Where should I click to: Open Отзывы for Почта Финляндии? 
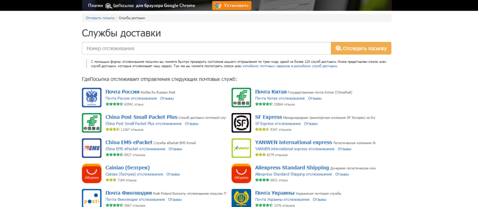click(x=175, y=200)
